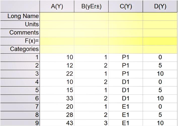Click the column B cell showing 3
This screenshot has width=178, height=126.
pyautogui.click(x=91, y=123)
